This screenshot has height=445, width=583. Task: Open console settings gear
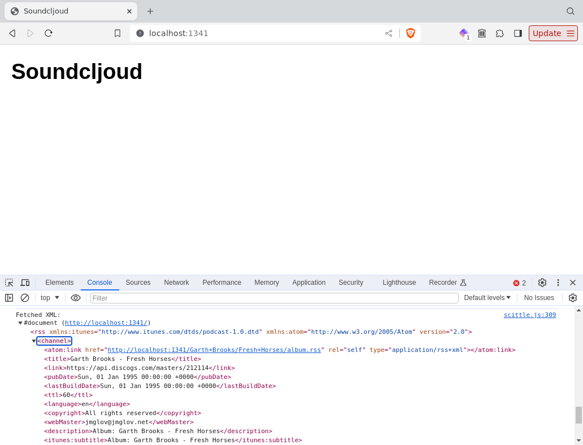pyautogui.click(x=573, y=298)
